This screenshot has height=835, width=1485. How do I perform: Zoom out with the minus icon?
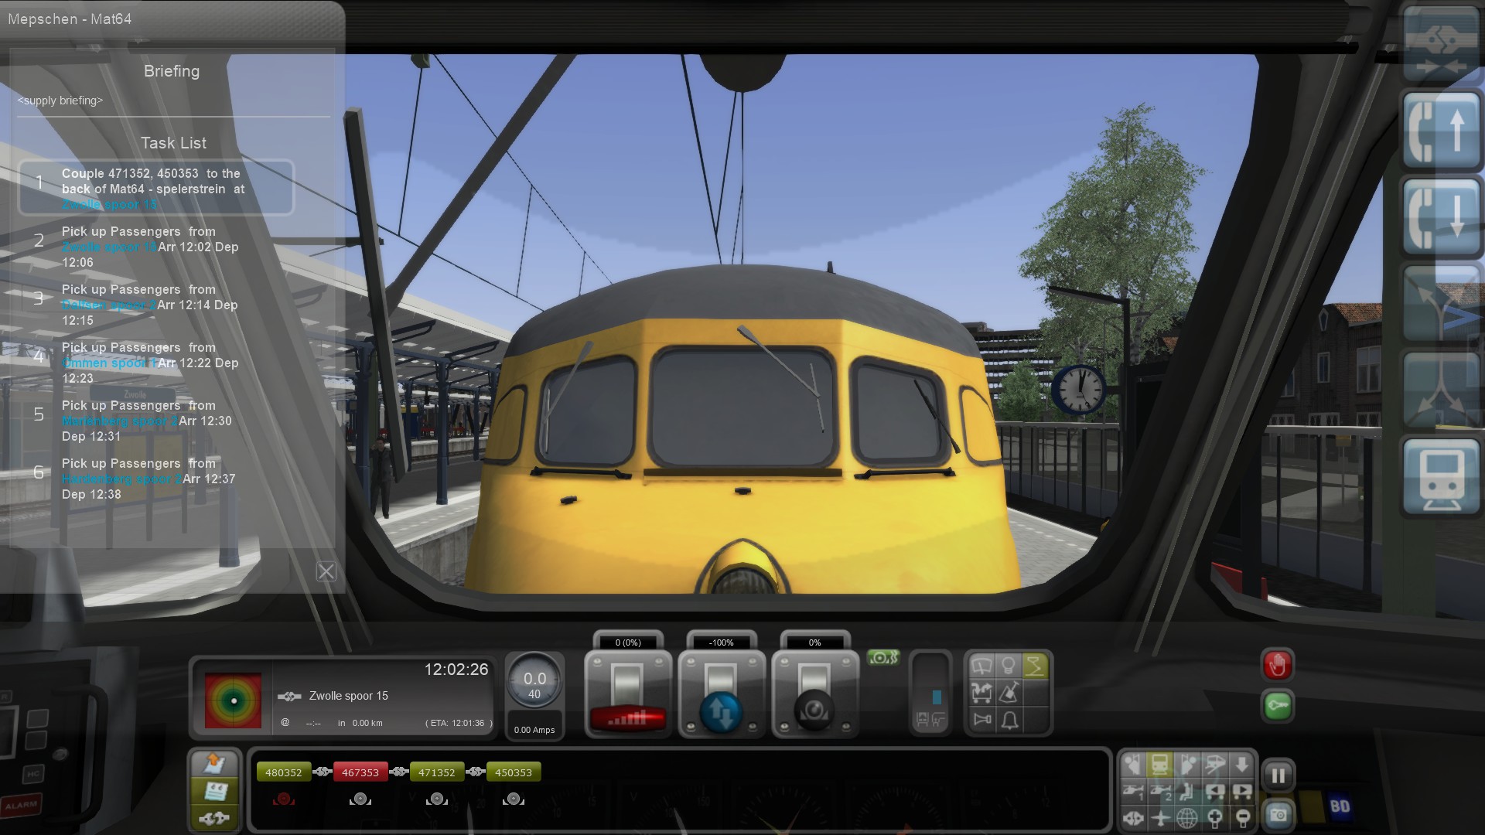[x=1242, y=818]
